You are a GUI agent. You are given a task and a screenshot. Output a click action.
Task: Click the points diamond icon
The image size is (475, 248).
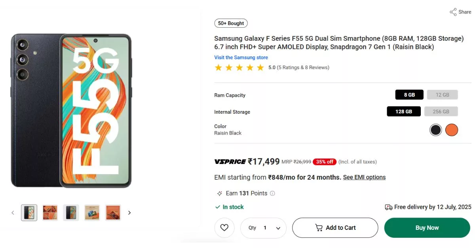pos(219,193)
